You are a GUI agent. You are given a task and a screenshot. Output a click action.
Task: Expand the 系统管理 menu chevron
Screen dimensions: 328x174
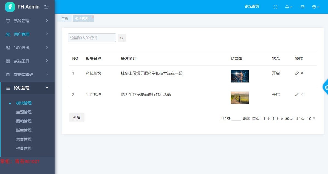47,21
